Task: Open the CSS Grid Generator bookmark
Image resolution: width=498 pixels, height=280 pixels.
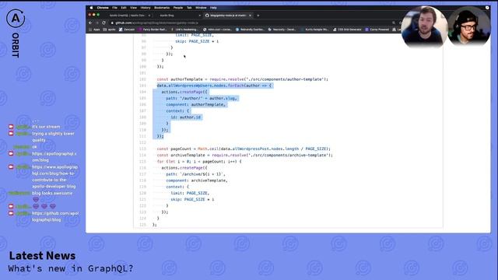Action: (347, 30)
